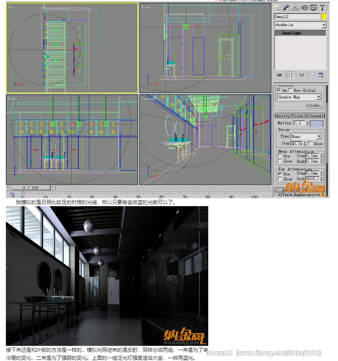Click the Multiplier value spinner
Screen dimensions: 338x361
coord(307,123)
